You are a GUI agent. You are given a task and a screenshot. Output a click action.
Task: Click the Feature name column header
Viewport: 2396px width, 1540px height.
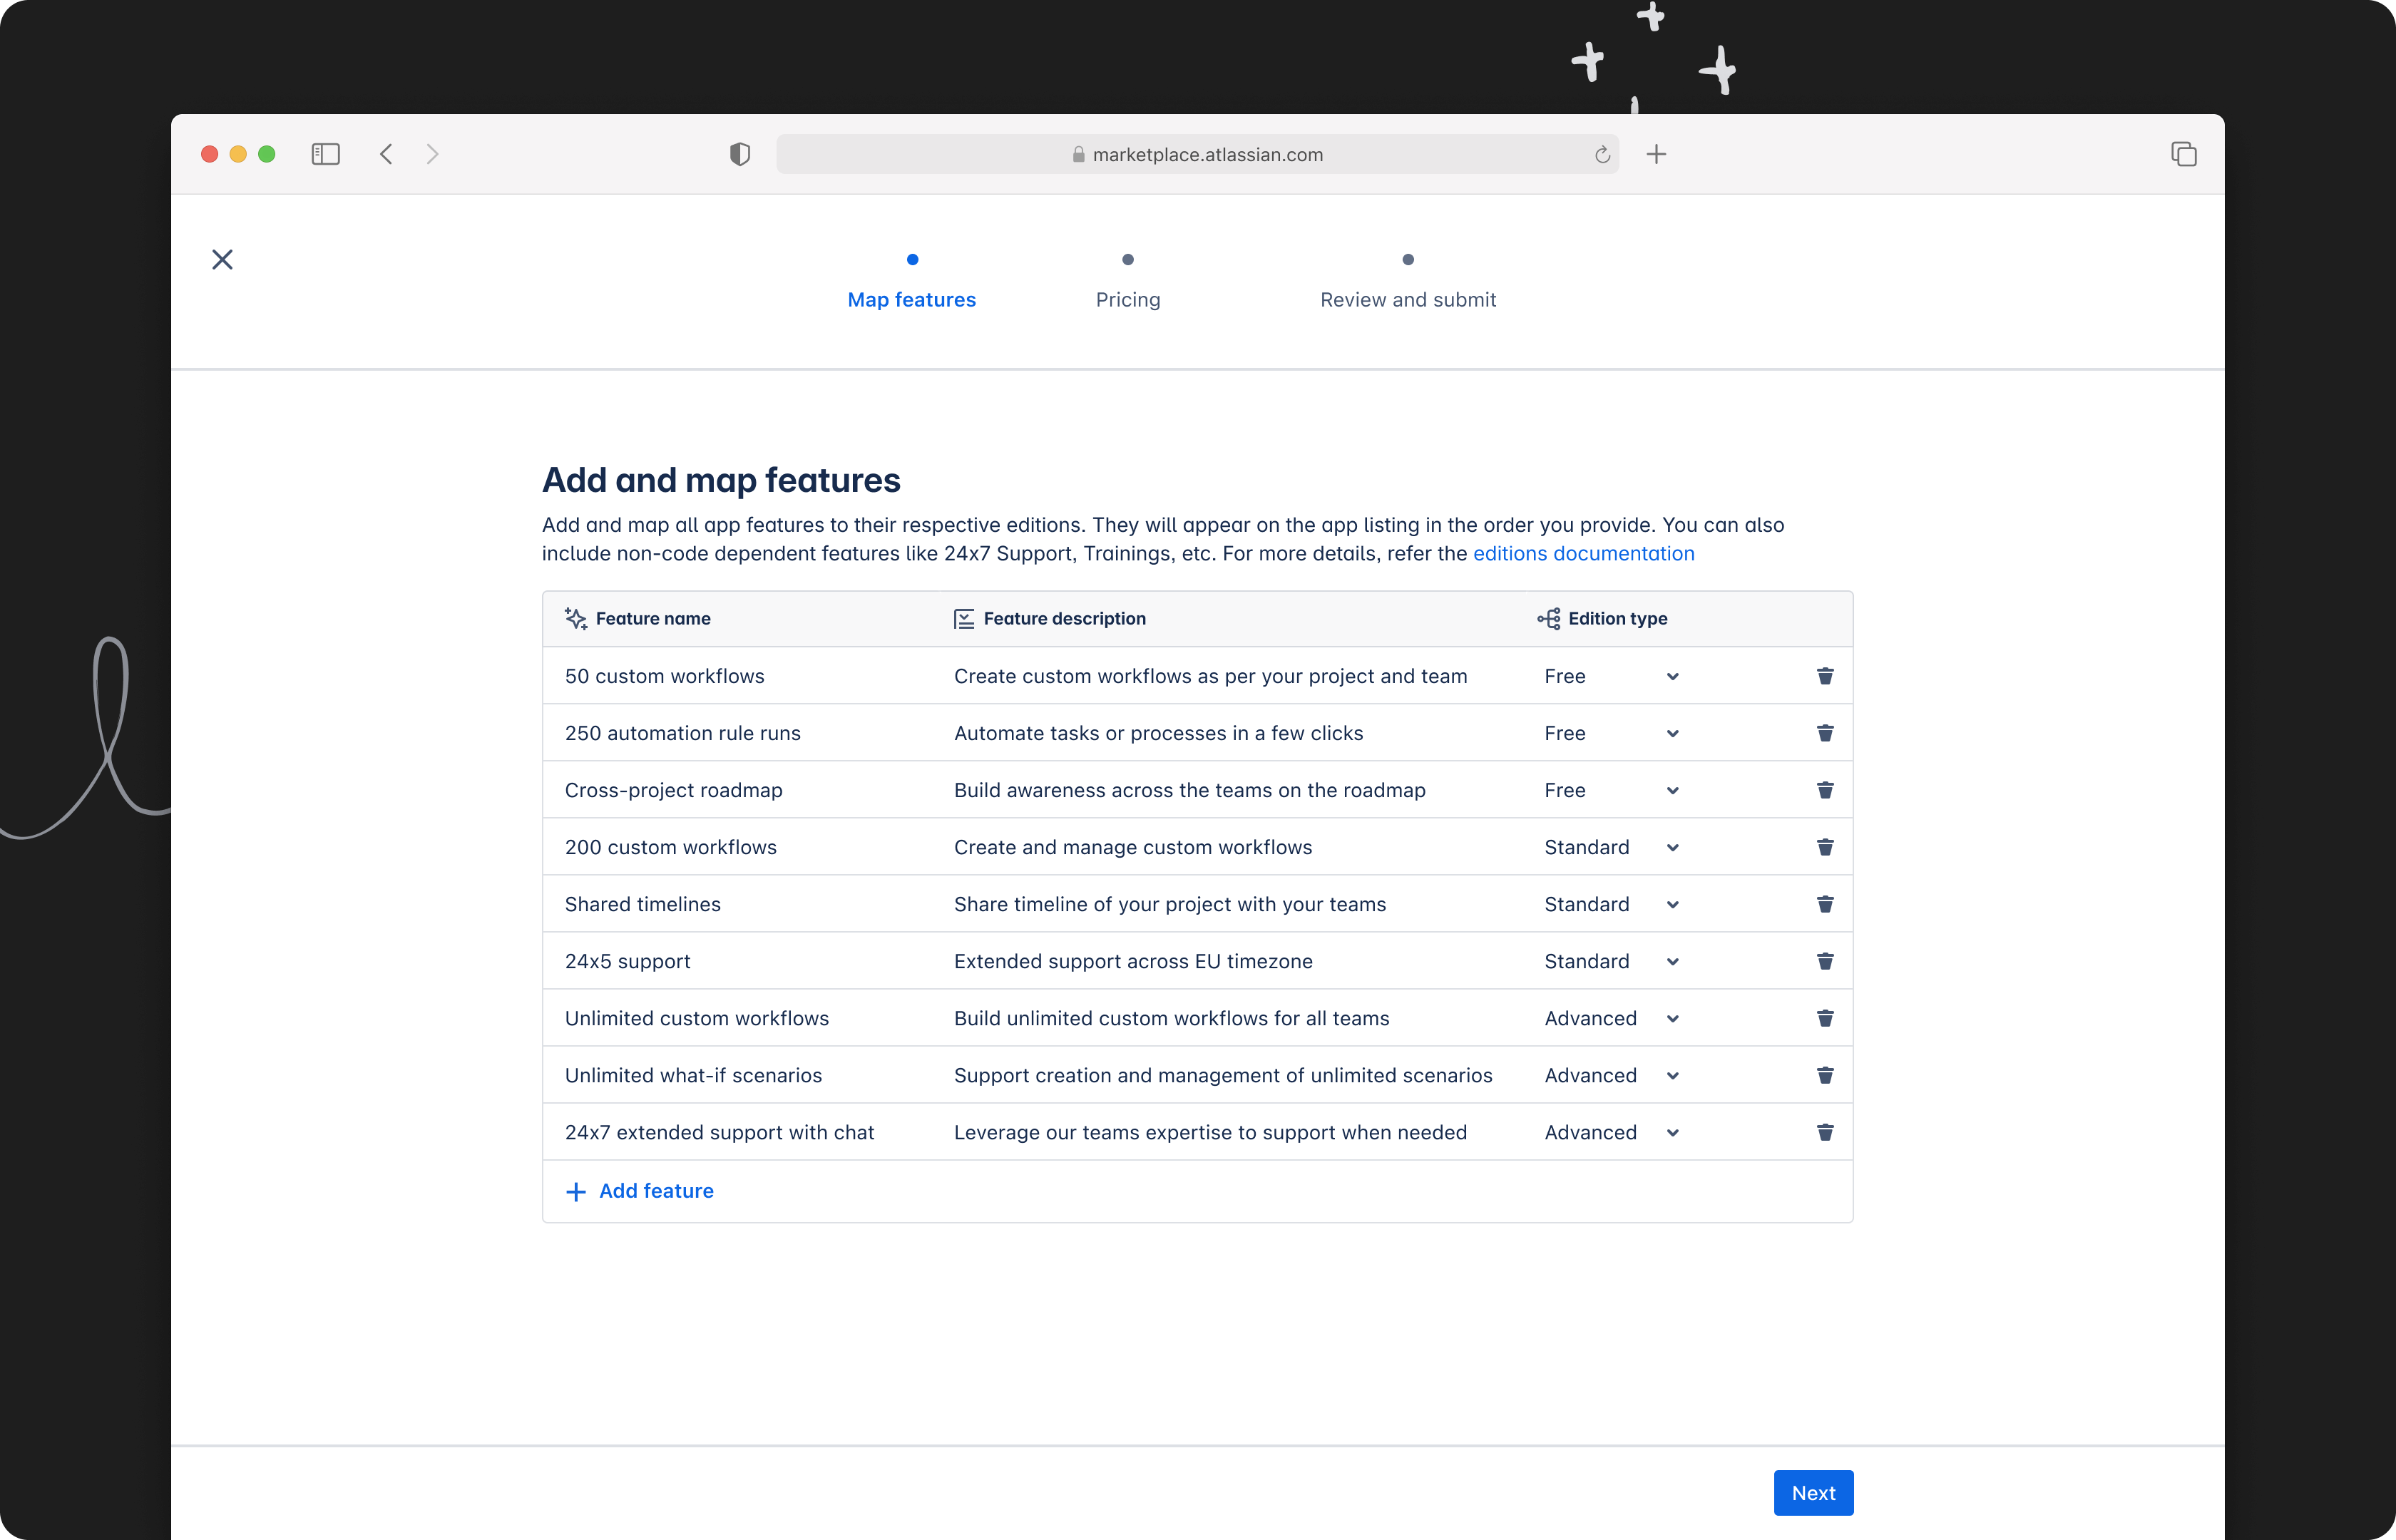(653, 619)
